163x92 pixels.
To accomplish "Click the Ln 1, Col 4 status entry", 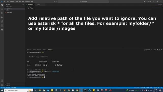I will click(137, 88).
